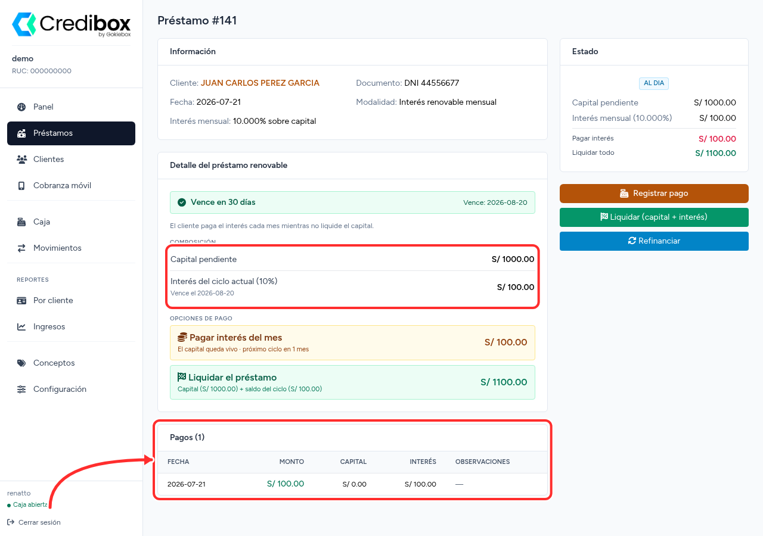Screen dimensions: 763x536
Task: Click the Configuración sliders icon
Action: click(21, 389)
